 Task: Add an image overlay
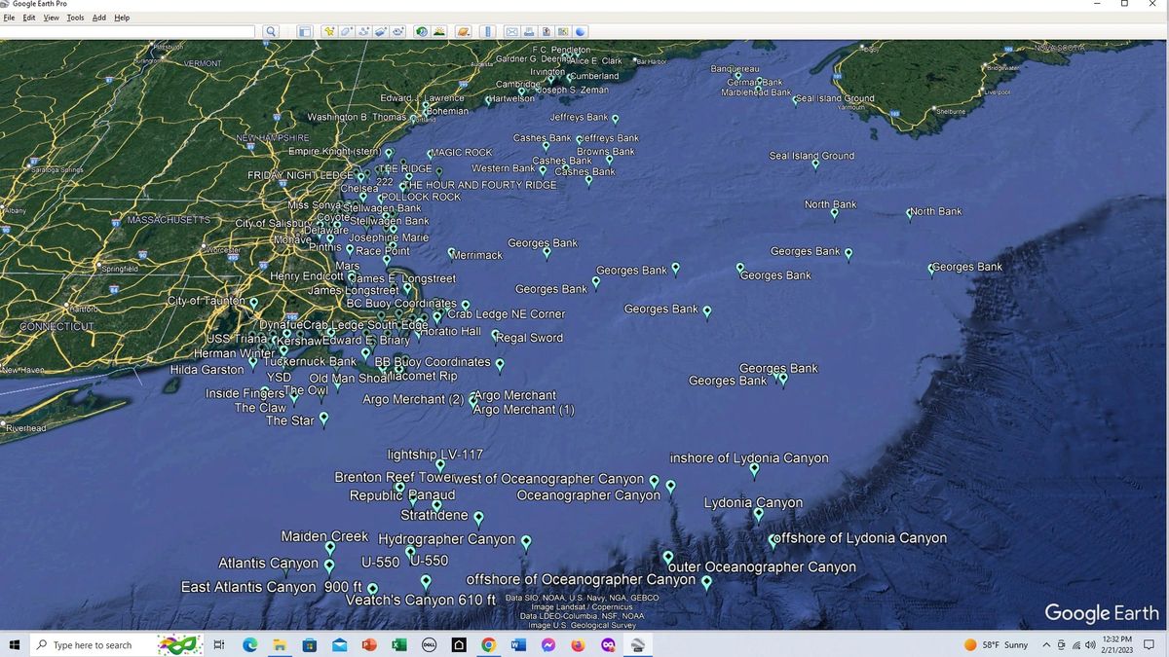381,31
